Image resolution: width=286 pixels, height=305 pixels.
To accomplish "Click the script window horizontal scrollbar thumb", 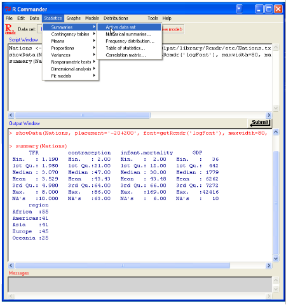I will 83,115.
